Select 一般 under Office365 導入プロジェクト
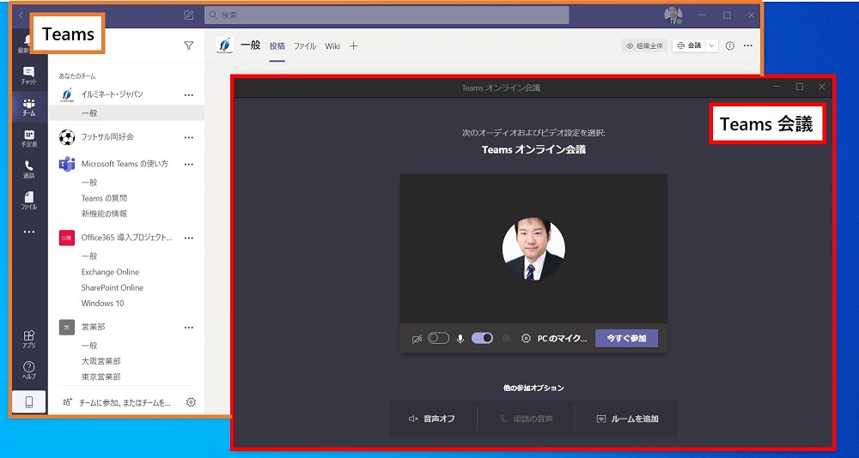 pyautogui.click(x=89, y=256)
